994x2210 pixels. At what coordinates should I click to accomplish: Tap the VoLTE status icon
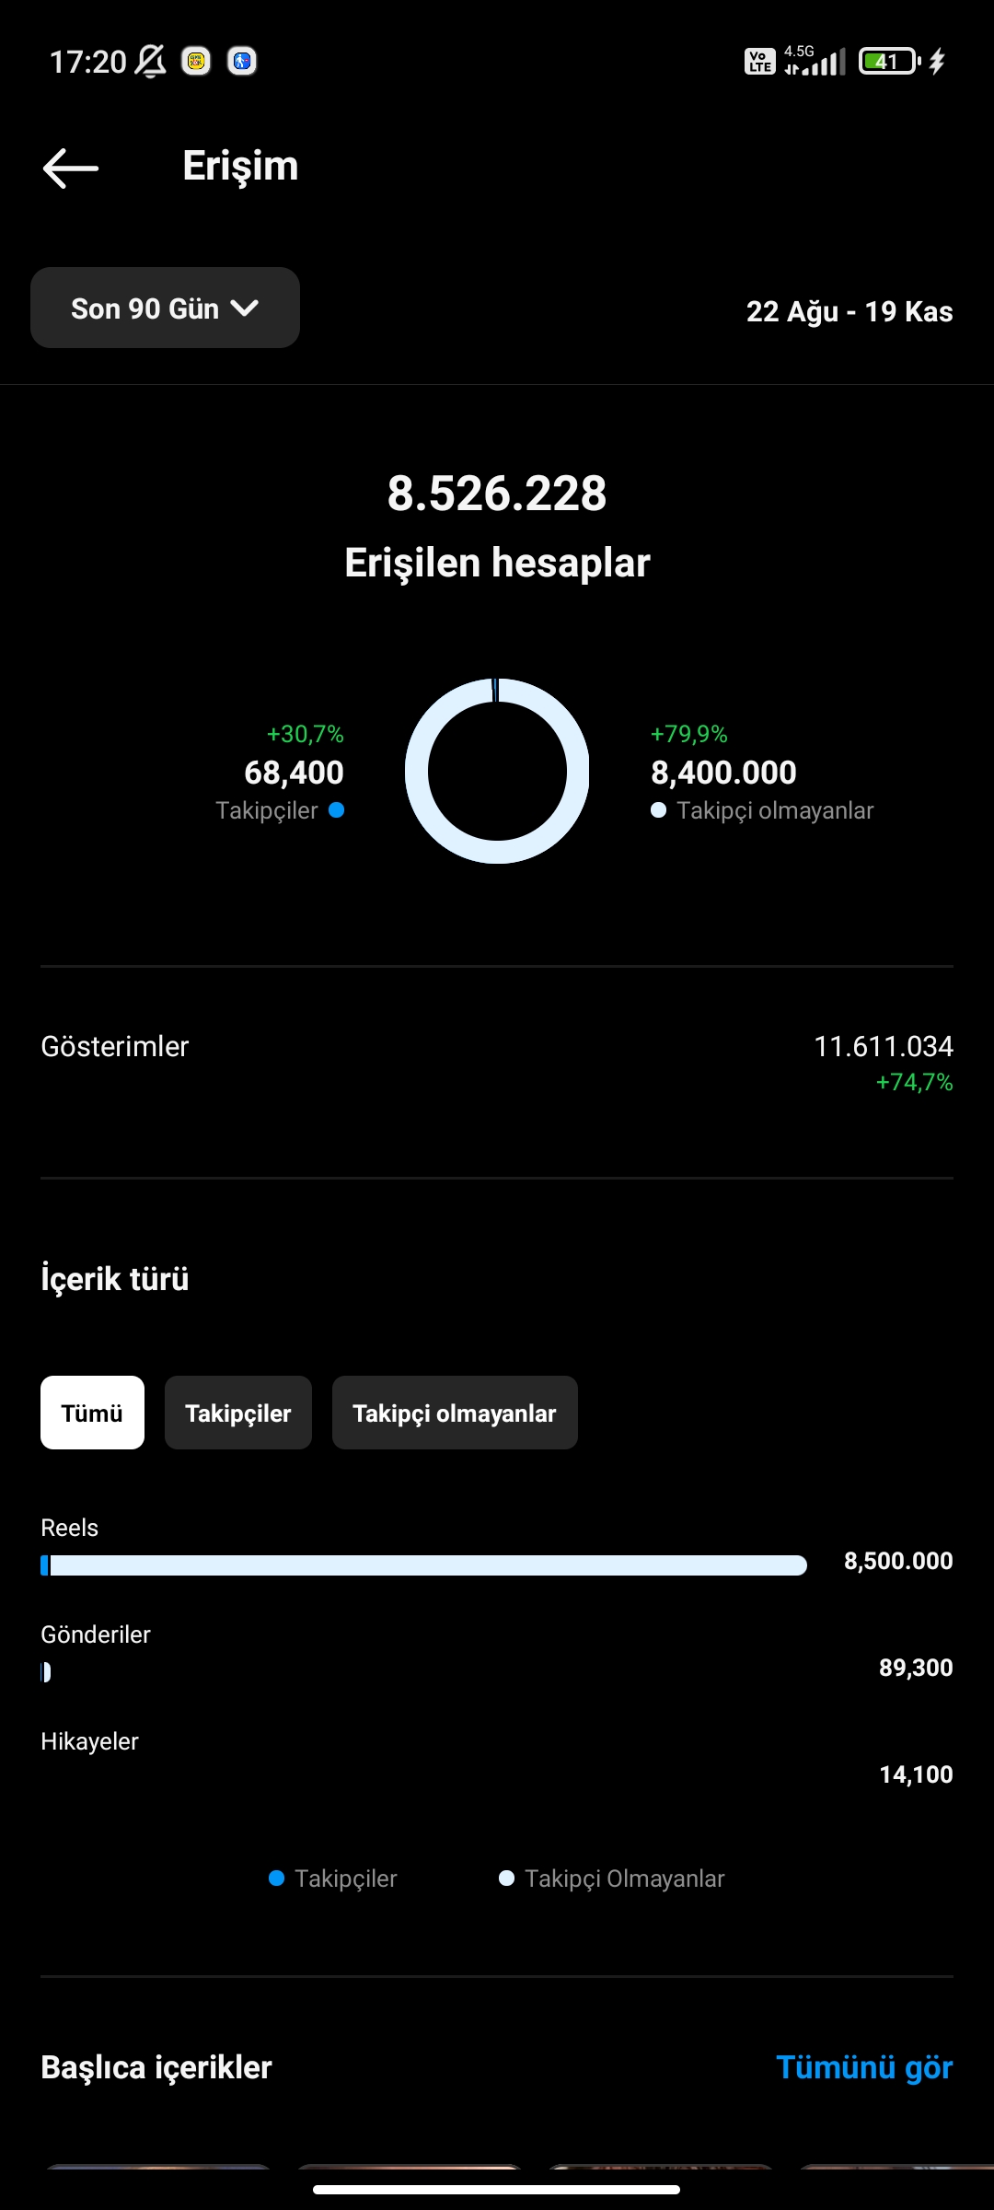click(759, 62)
